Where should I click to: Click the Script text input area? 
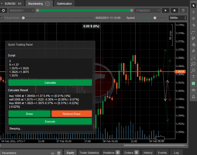(50, 68)
